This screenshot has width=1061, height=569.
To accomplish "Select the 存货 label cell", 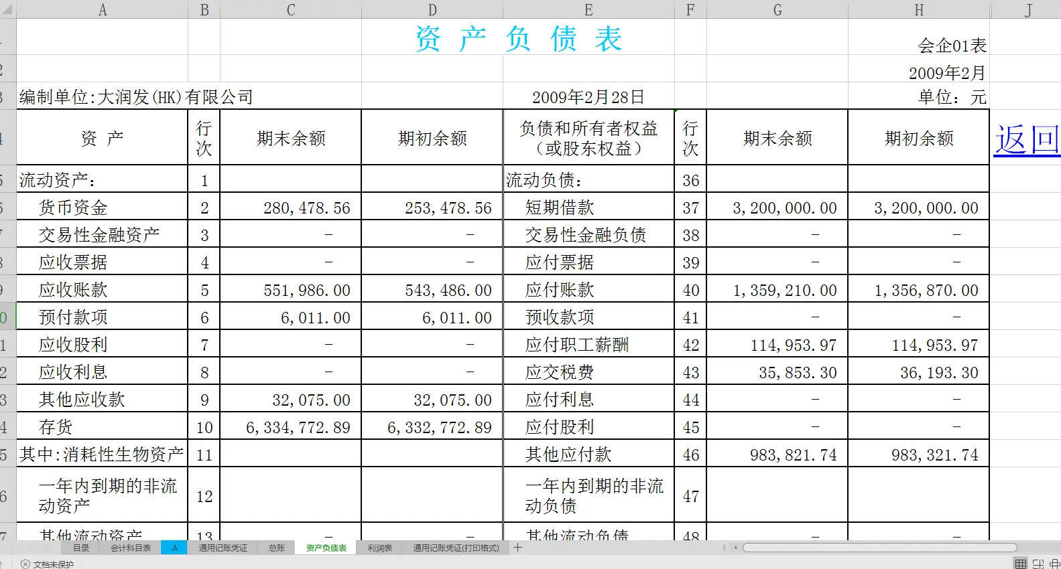I will click(103, 427).
